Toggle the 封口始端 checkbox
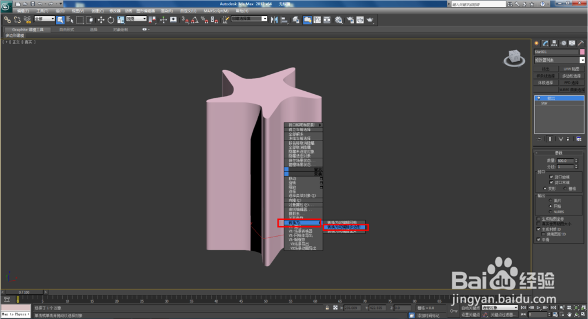 (x=552, y=177)
